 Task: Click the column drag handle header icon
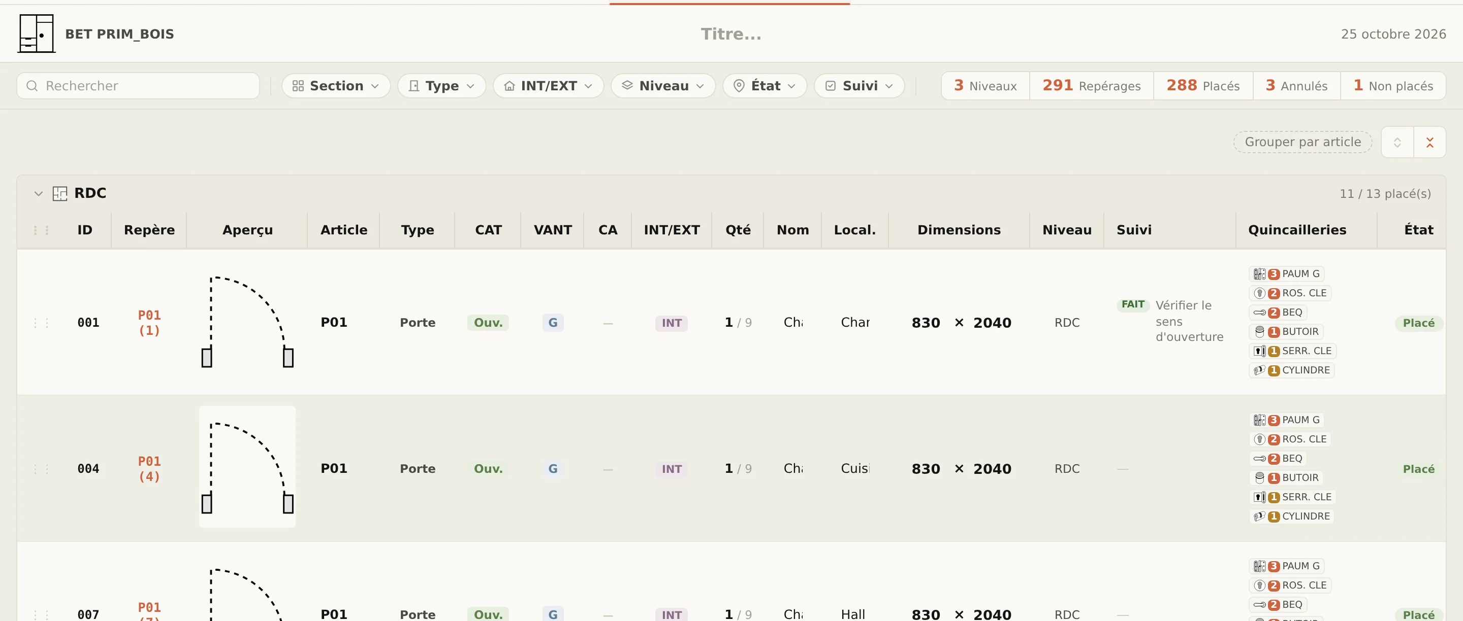point(41,230)
